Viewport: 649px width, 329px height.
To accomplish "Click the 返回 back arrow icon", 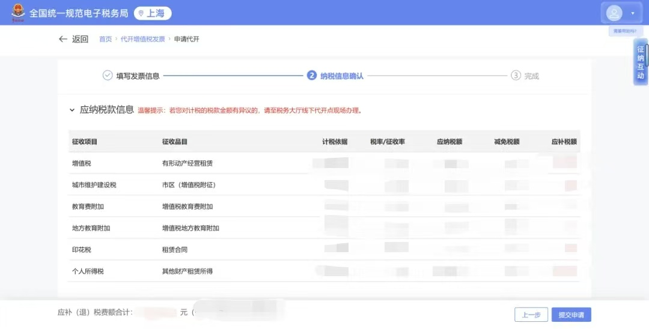I will pyautogui.click(x=63, y=39).
